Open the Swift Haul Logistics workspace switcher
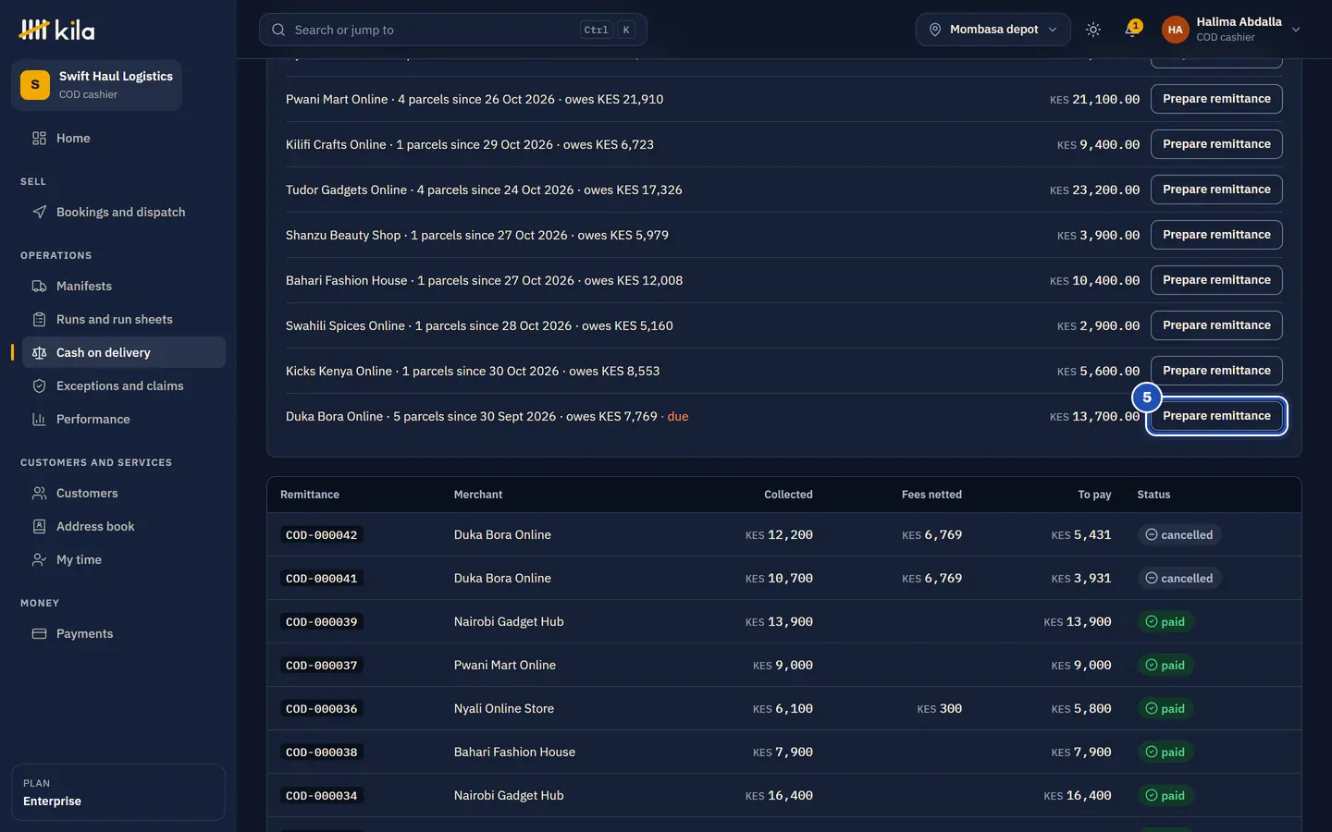The width and height of the screenshot is (1332, 832). coord(96,85)
